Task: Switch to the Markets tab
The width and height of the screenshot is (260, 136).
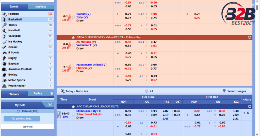Action: (x=41, y=7)
